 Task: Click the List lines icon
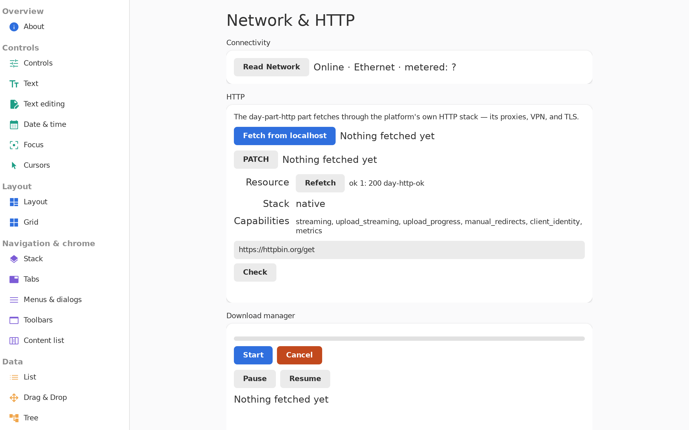click(14, 377)
